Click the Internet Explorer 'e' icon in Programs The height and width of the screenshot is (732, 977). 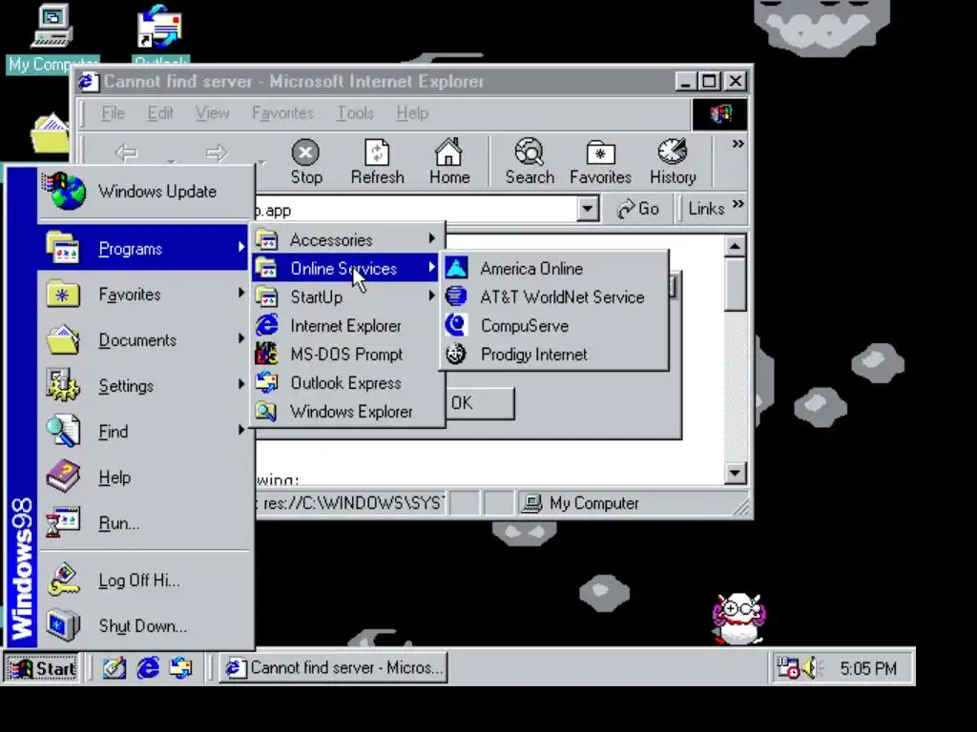[267, 326]
